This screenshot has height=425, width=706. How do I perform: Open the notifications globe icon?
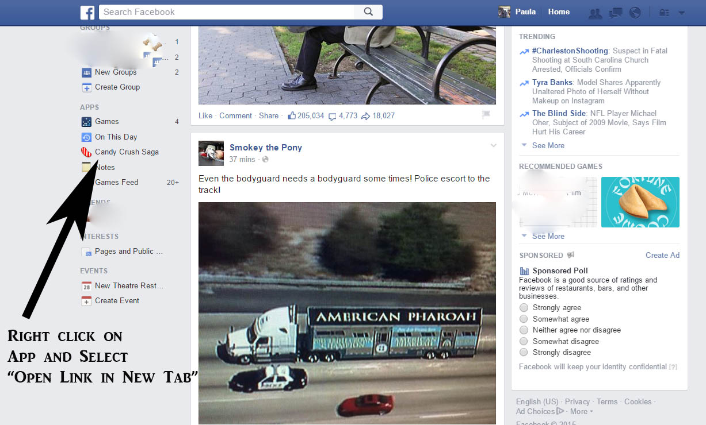point(635,13)
